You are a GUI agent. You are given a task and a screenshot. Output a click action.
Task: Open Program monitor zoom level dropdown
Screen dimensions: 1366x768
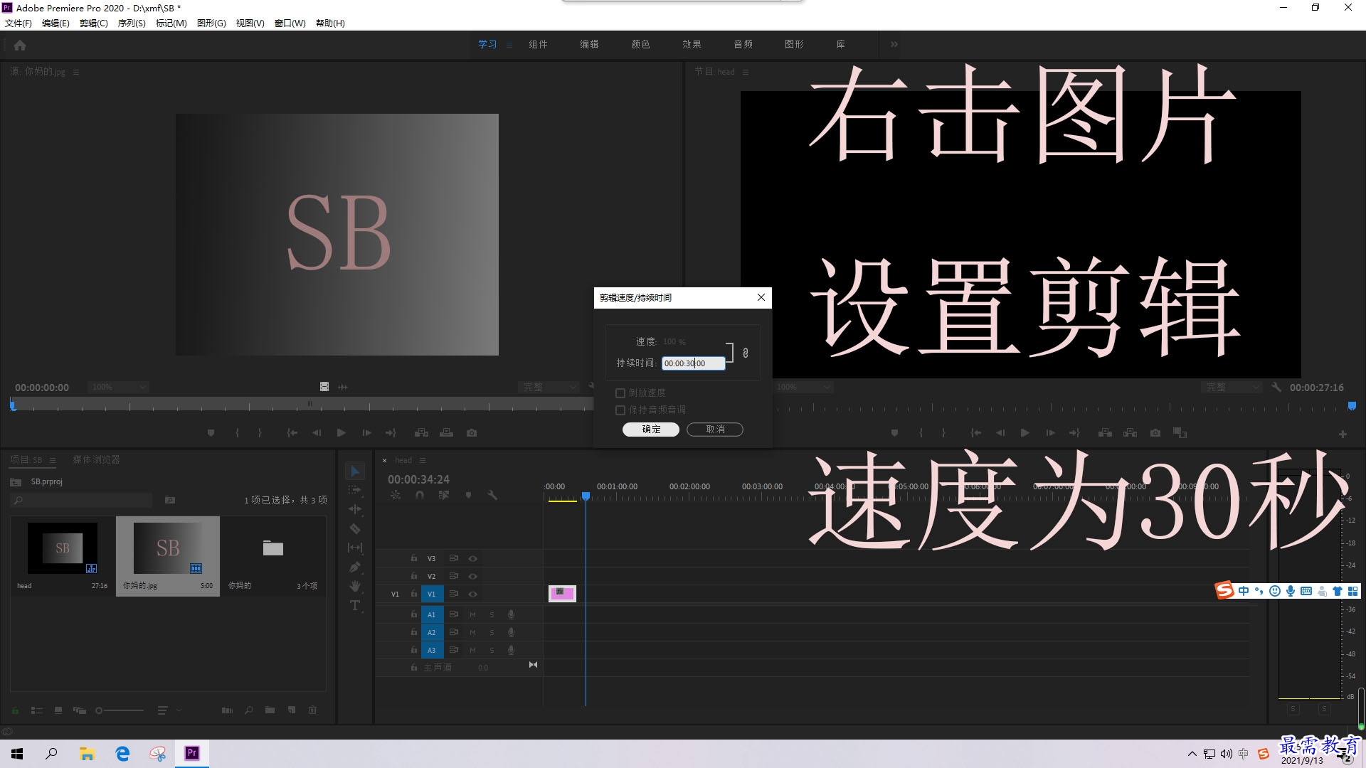coord(803,387)
